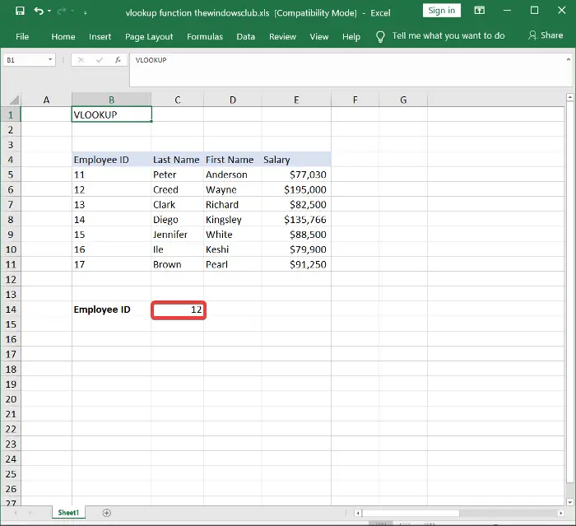Click the 'Salary' header cell
This screenshot has width=576, height=526.
click(296, 160)
